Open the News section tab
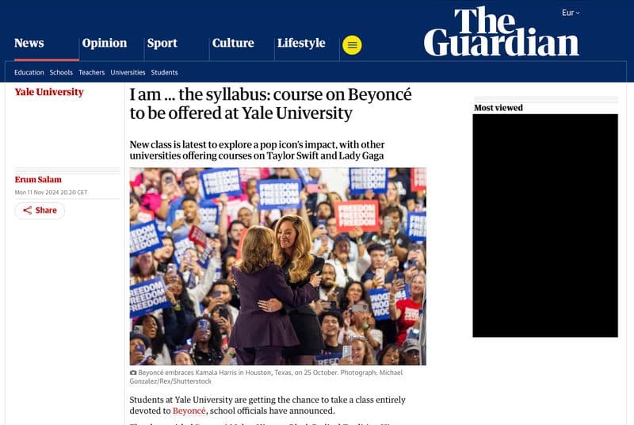Screen dimensions: 634x425 [x=29, y=43]
